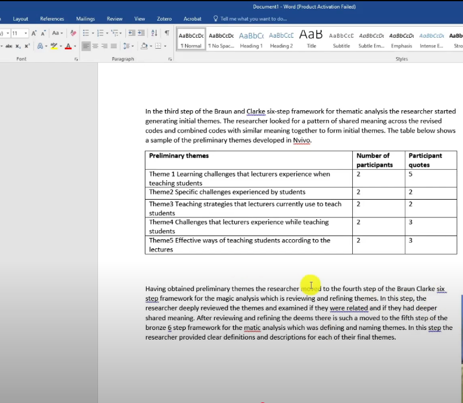
Task: Clear all formatting with eraser icon
Action: [x=73, y=33]
